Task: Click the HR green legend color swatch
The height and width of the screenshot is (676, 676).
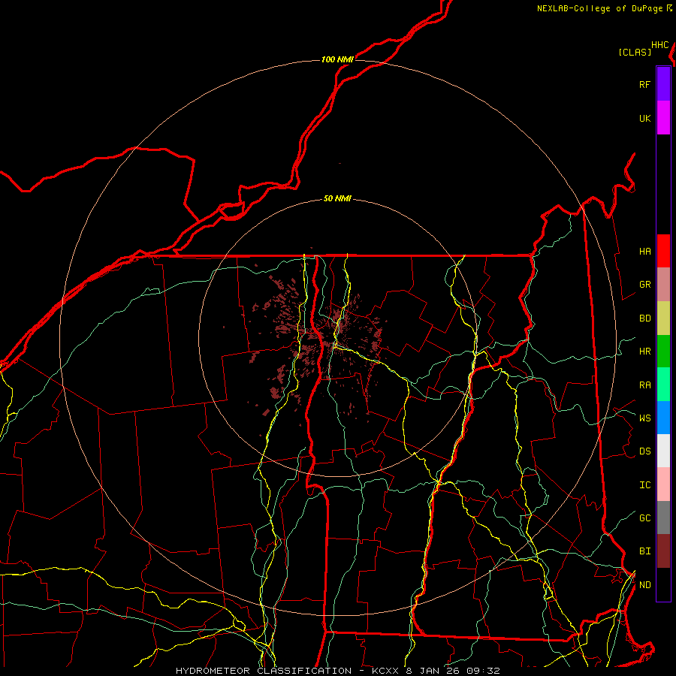Action: tap(663, 352)
